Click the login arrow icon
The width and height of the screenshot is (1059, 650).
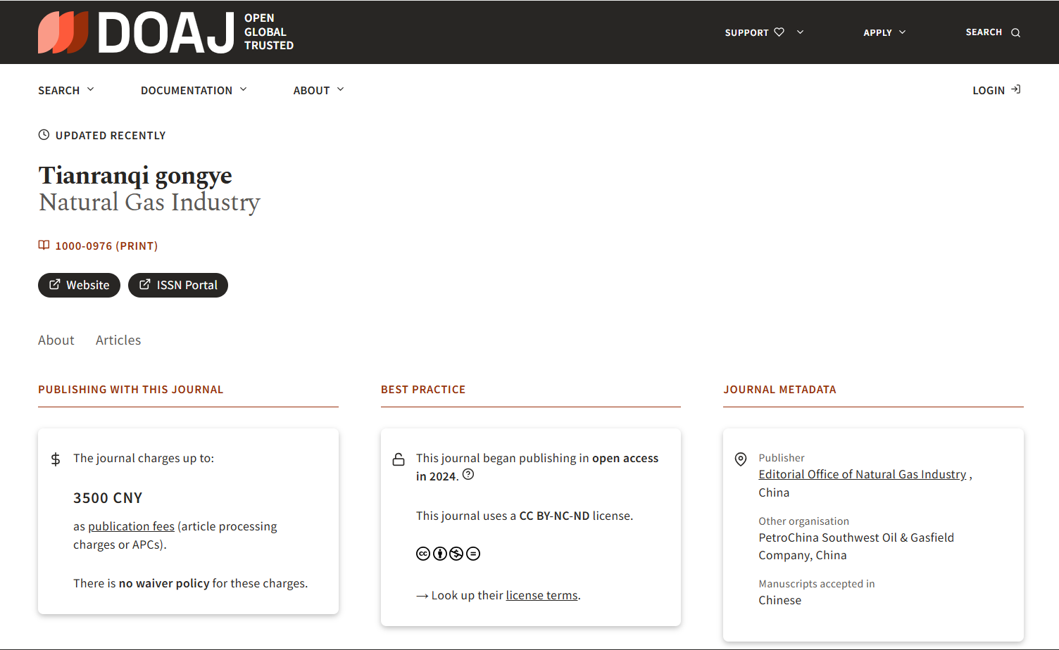tap(1015, 90)
